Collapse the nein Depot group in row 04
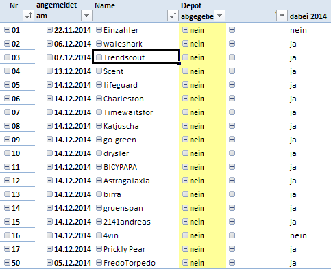 point(185,71)
